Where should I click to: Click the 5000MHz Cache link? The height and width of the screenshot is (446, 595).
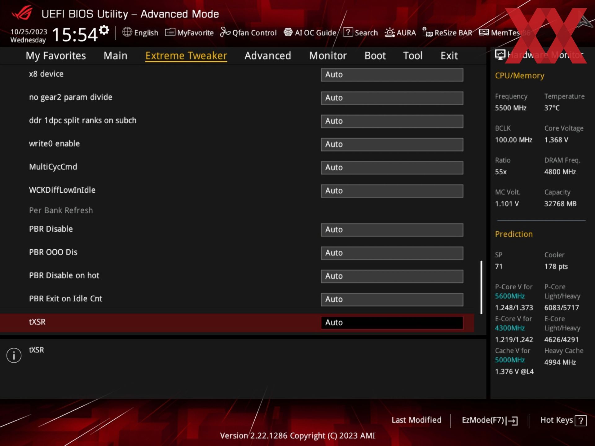pos(509,360)
